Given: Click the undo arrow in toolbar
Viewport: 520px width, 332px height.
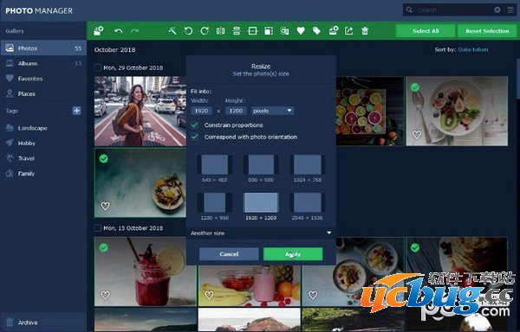Looking at the screenshot, I should click(119, 31).
